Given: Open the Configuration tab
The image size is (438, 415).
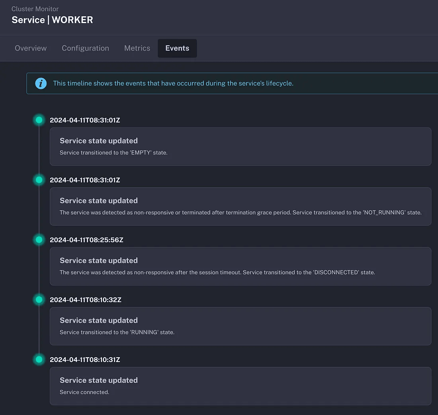Looking at the screenshot, I should pos(85,48).
